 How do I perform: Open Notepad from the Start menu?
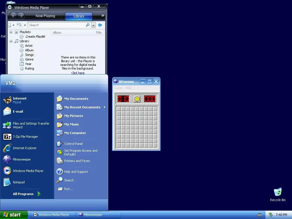coord(27,182)
